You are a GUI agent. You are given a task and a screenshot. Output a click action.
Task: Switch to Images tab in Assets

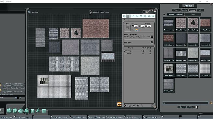[x=192, y=10]
